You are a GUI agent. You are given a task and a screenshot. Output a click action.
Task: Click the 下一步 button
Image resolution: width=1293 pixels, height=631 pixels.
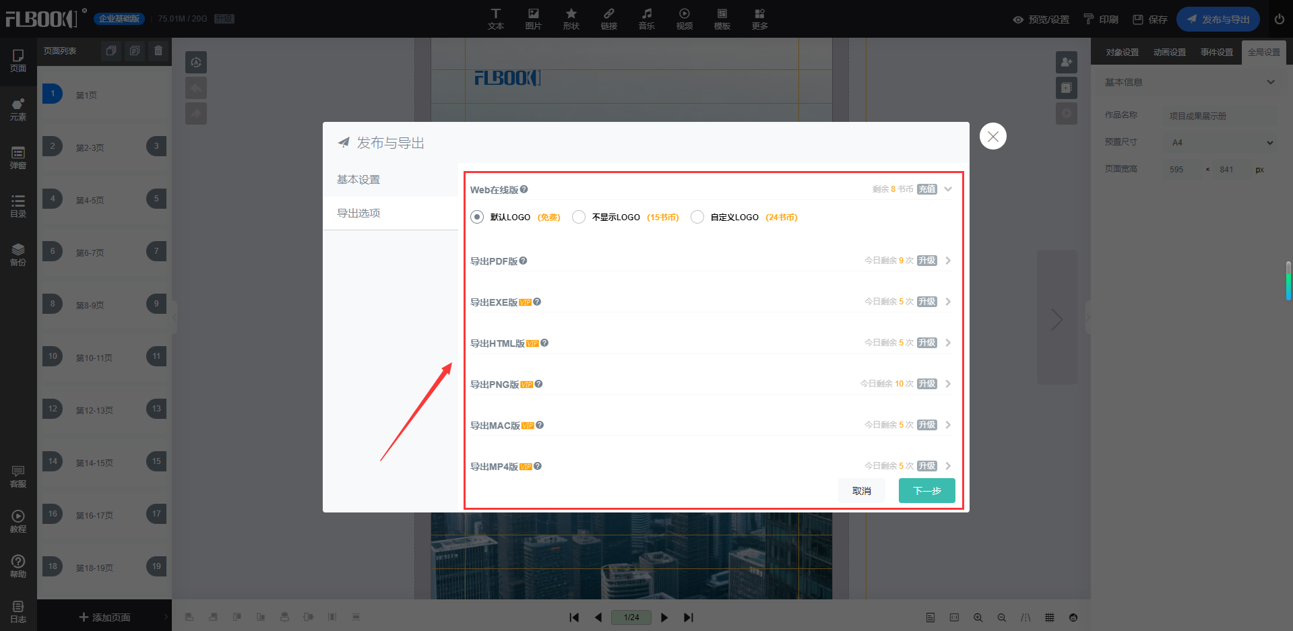pos(926,491)
